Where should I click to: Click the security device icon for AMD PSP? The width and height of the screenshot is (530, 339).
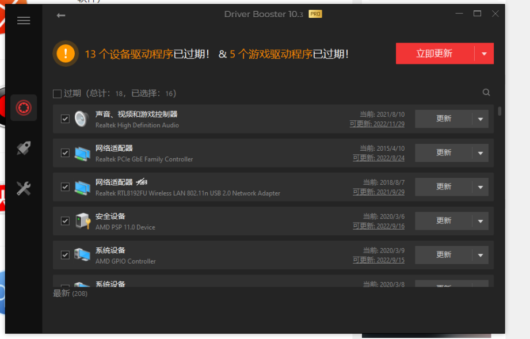coord(82,221)
